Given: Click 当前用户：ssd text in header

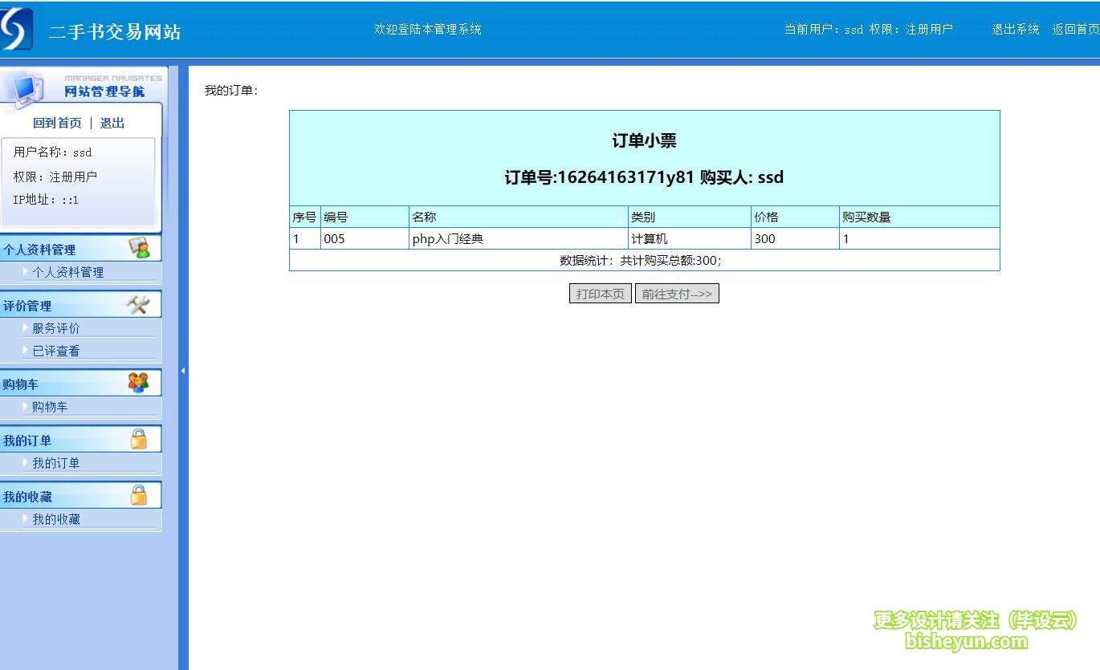Looking at the screenshot, I should [x=824, y=30].
